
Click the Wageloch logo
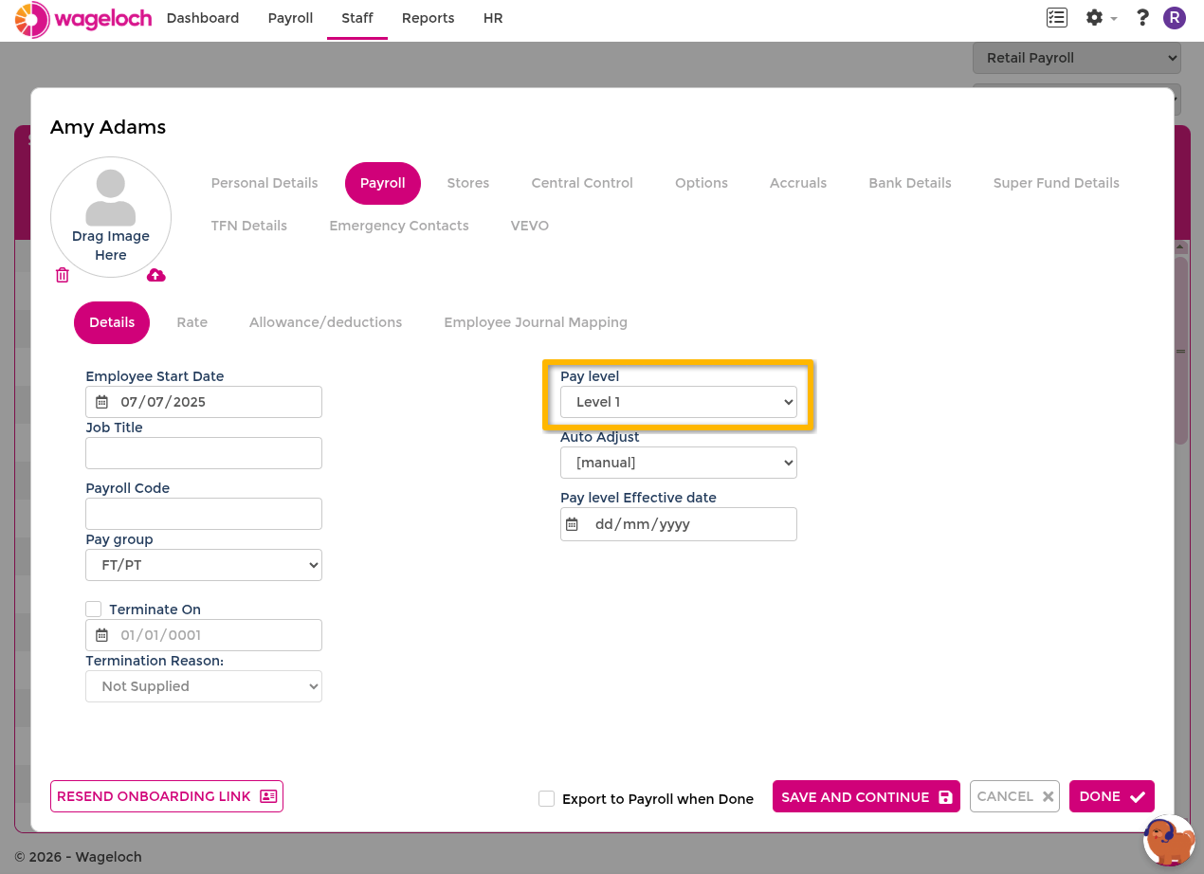(x=83, y=19)
